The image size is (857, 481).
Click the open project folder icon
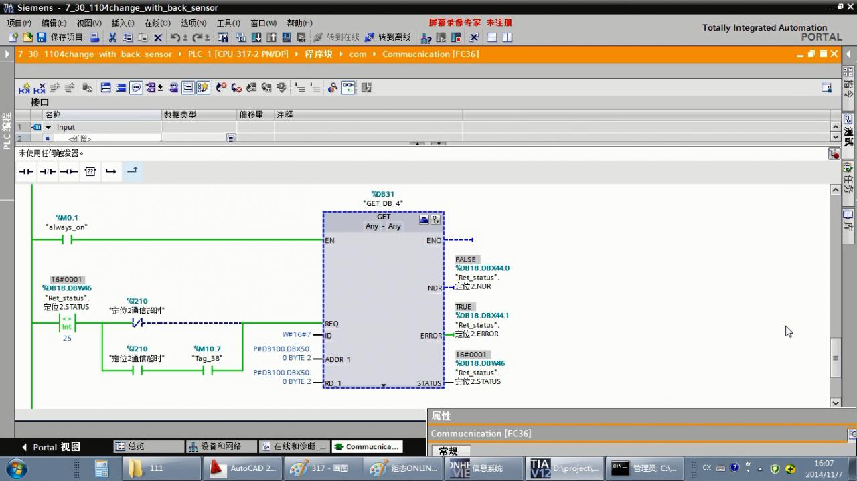(x=27, y=37)
